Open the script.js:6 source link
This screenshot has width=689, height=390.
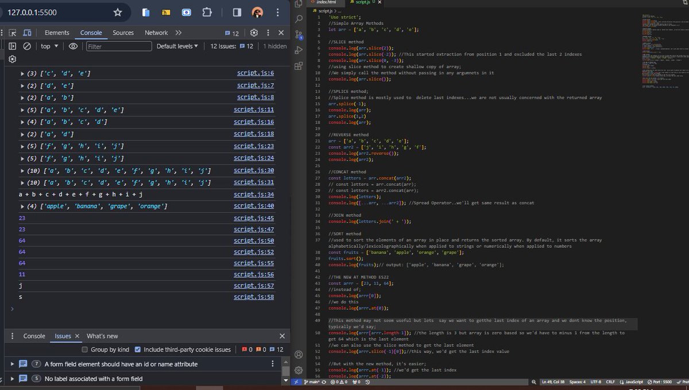click(x=256, y=73)
